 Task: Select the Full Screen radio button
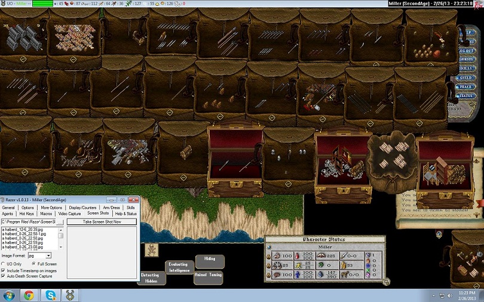(33, 263)
